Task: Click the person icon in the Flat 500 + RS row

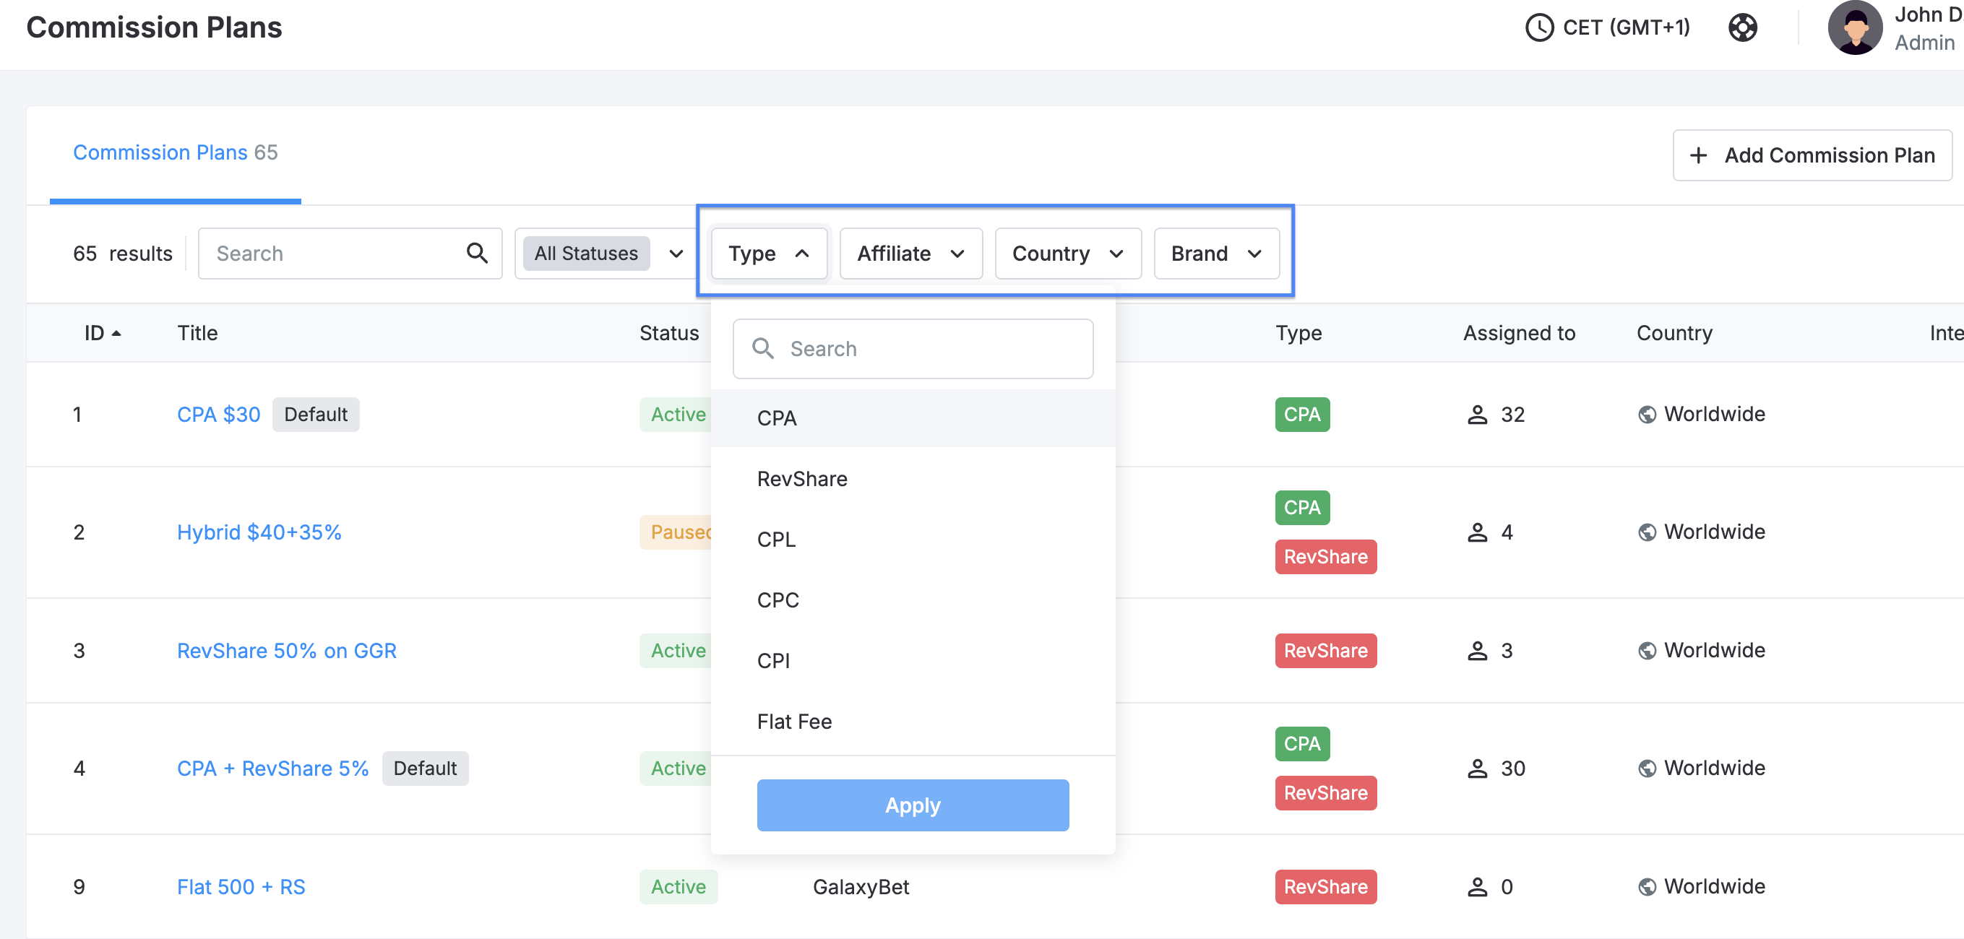Action: (x=1478, y=886)
